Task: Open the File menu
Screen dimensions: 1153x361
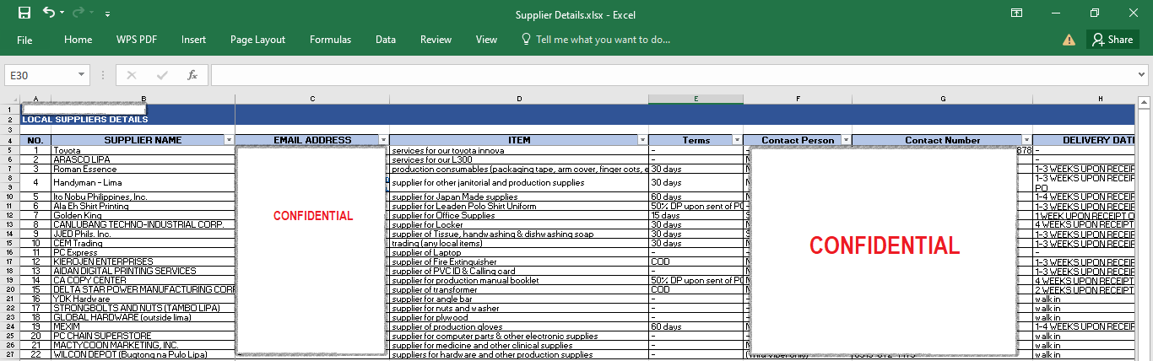Action: point(24,40)
